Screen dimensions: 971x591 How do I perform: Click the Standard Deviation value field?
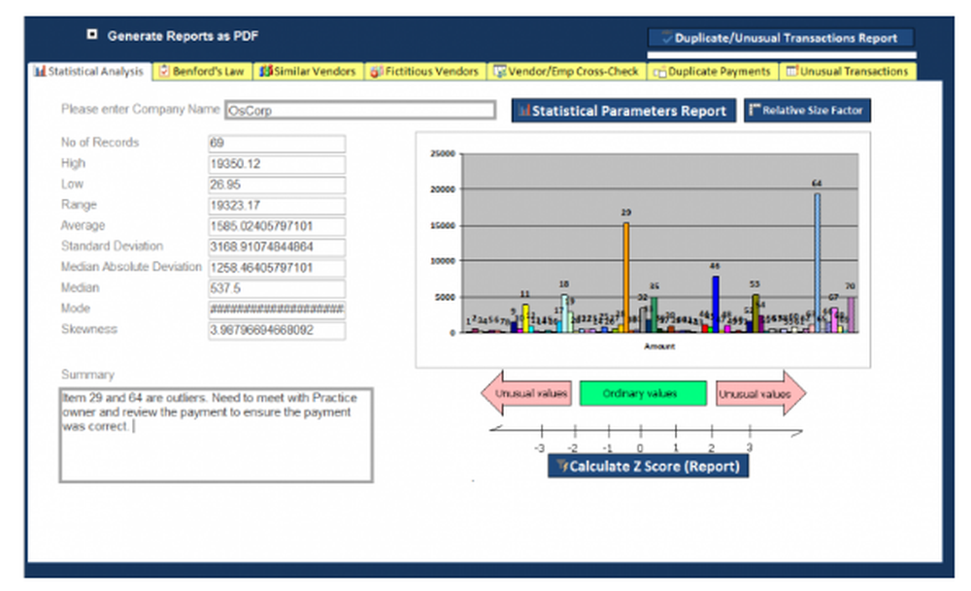coord(277,246)
